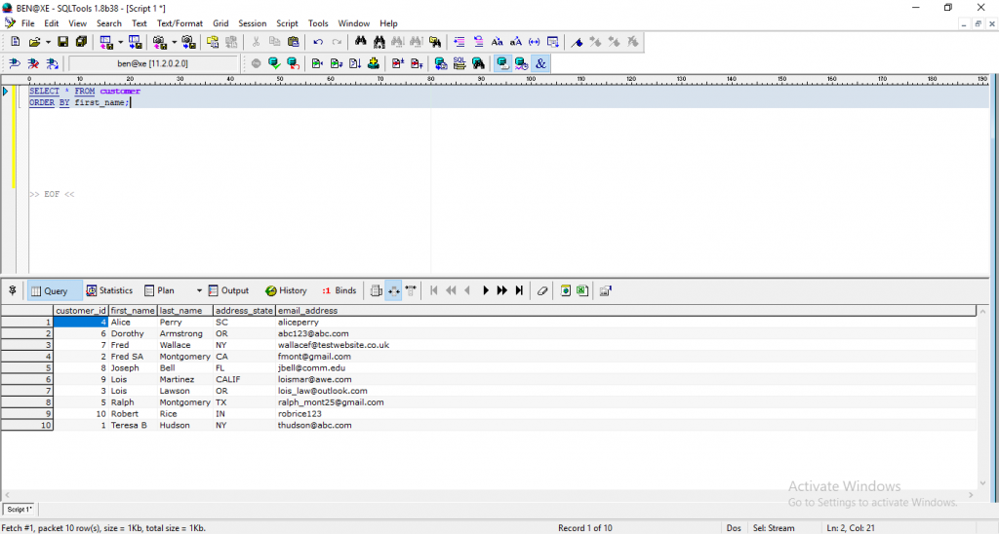Image resolution: width=999 pixels, height=534 pixels.
Task: Click the Commit green check database icon
Action: pyautogui.click(x=274, y=63)
